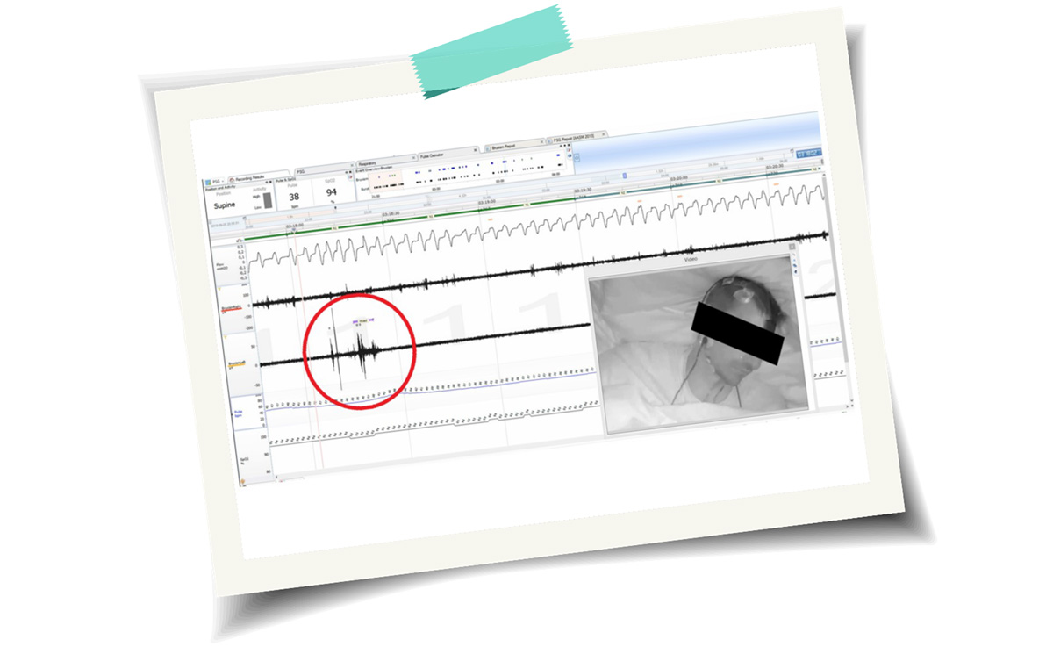Viewport: 1039px width, 647px height.
Task: Select the scored event label above Bruxism Left burst
Action: click(363, 321)
